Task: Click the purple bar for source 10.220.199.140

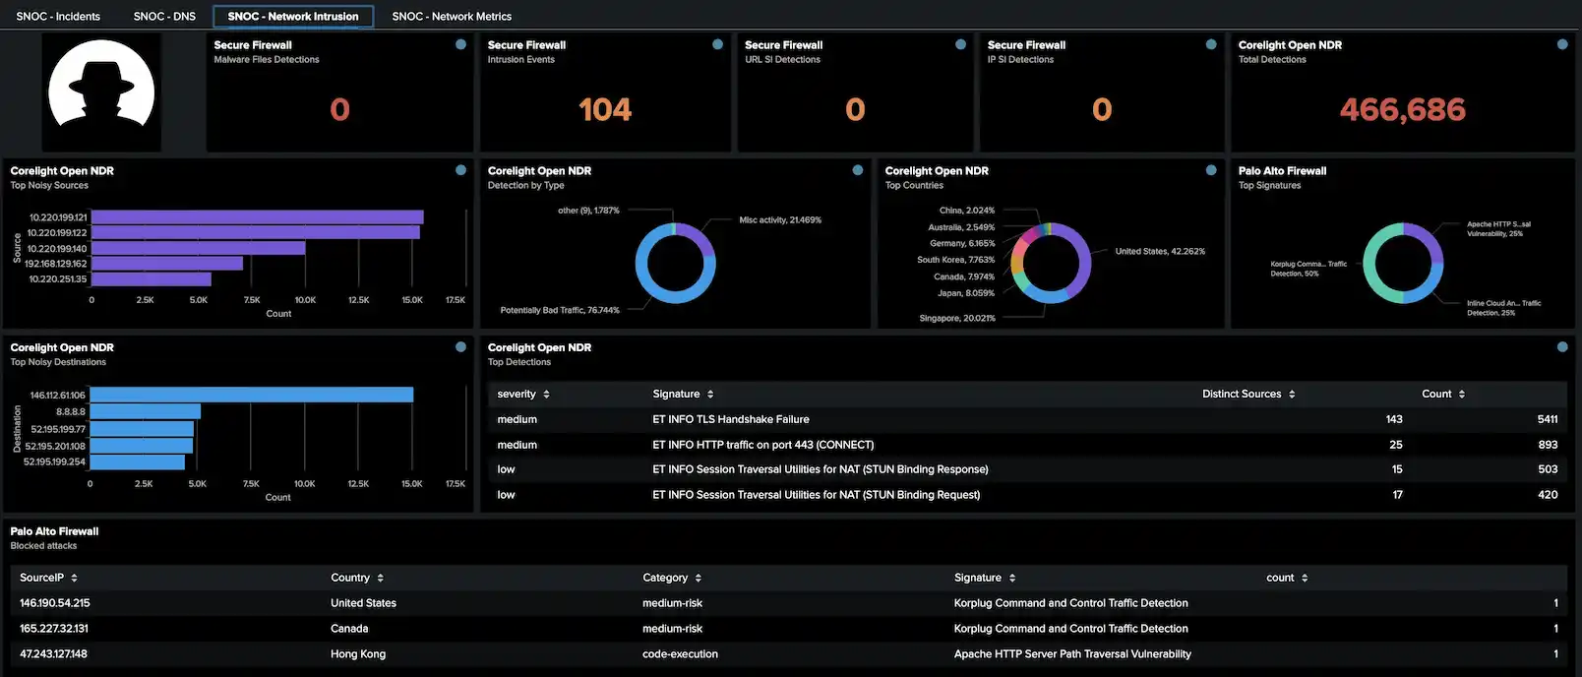Action: tap(199, 248)
